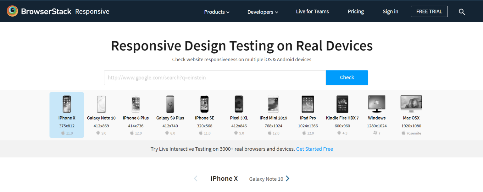This screenshot has height=192, width=483.
Task: Select the Pixel 3 XL device icon
Action: 239,104
